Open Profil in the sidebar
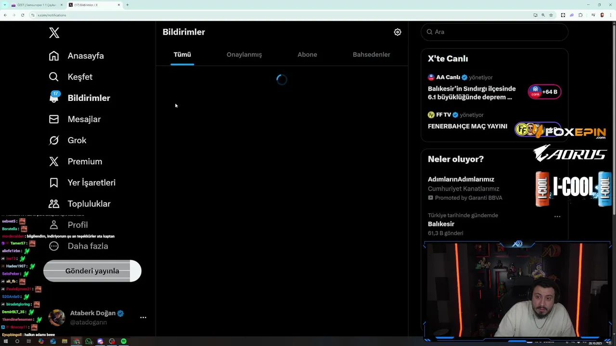 (x=68, y=225)
